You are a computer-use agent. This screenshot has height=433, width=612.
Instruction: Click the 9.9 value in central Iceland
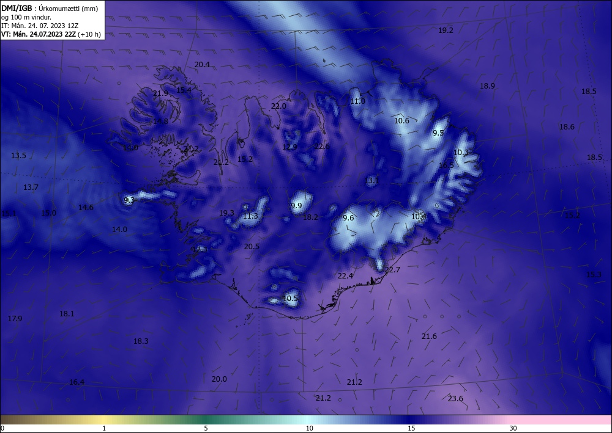point(296,206)
